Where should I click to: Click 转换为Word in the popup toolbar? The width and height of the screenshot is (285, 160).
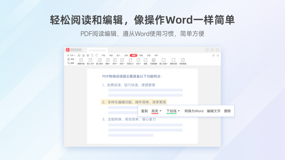pos(194,111)
